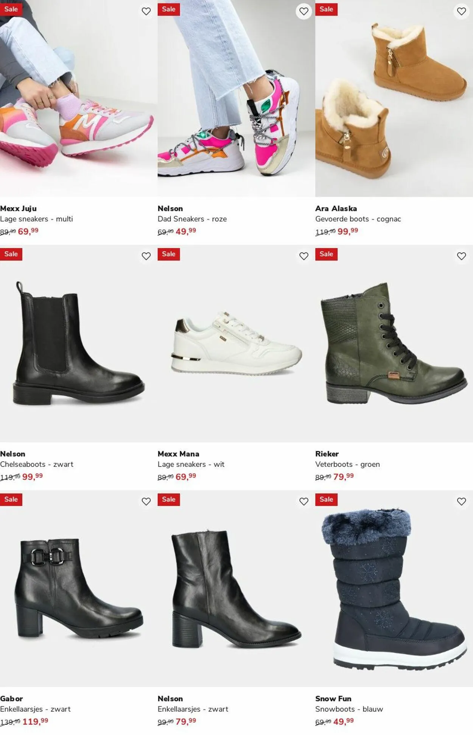The width and height of the screenshot is (473, 735).
Task: Save Nelson Chelseaboots zwart to wishlist
Action: [x=146, y=256]
